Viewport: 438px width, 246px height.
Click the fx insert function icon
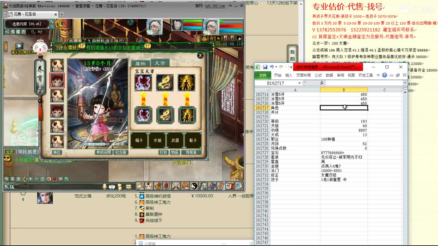coord(322,83)
